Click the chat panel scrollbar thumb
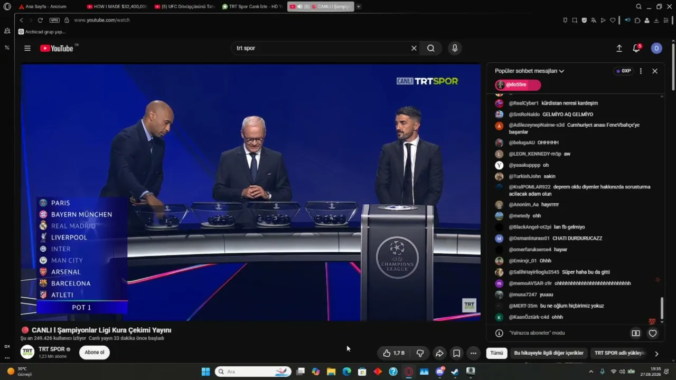Viewport: 676px width, 380px height. 661,308
